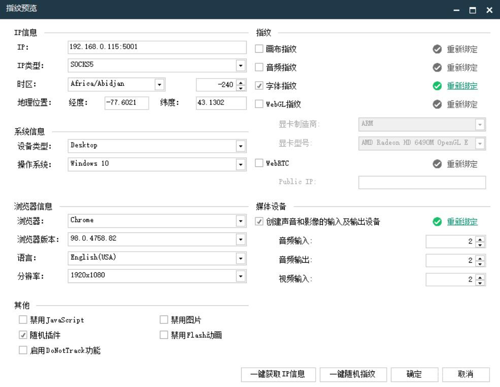Expand the 设备类型 Desktop dropdown
Screen dimensions: 500x387
click(x=241, y=146)
